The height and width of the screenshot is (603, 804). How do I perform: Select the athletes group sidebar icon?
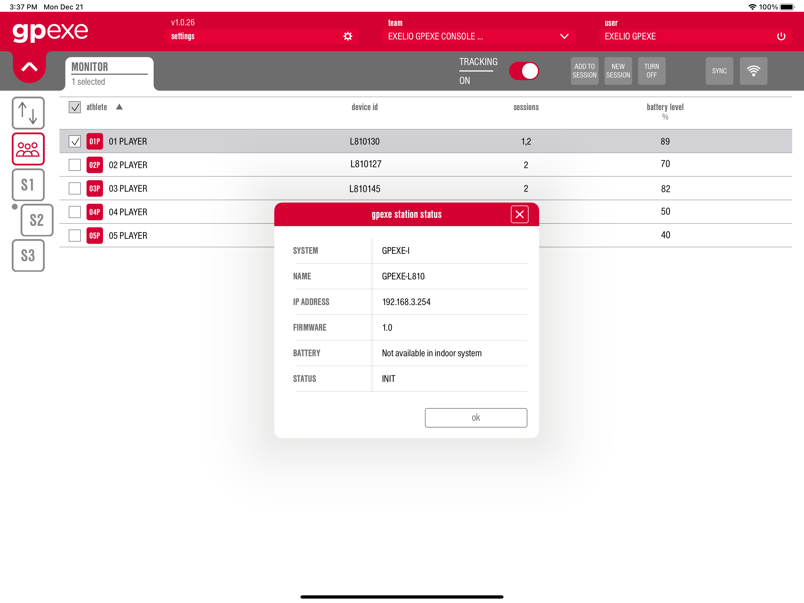(28, 149)
